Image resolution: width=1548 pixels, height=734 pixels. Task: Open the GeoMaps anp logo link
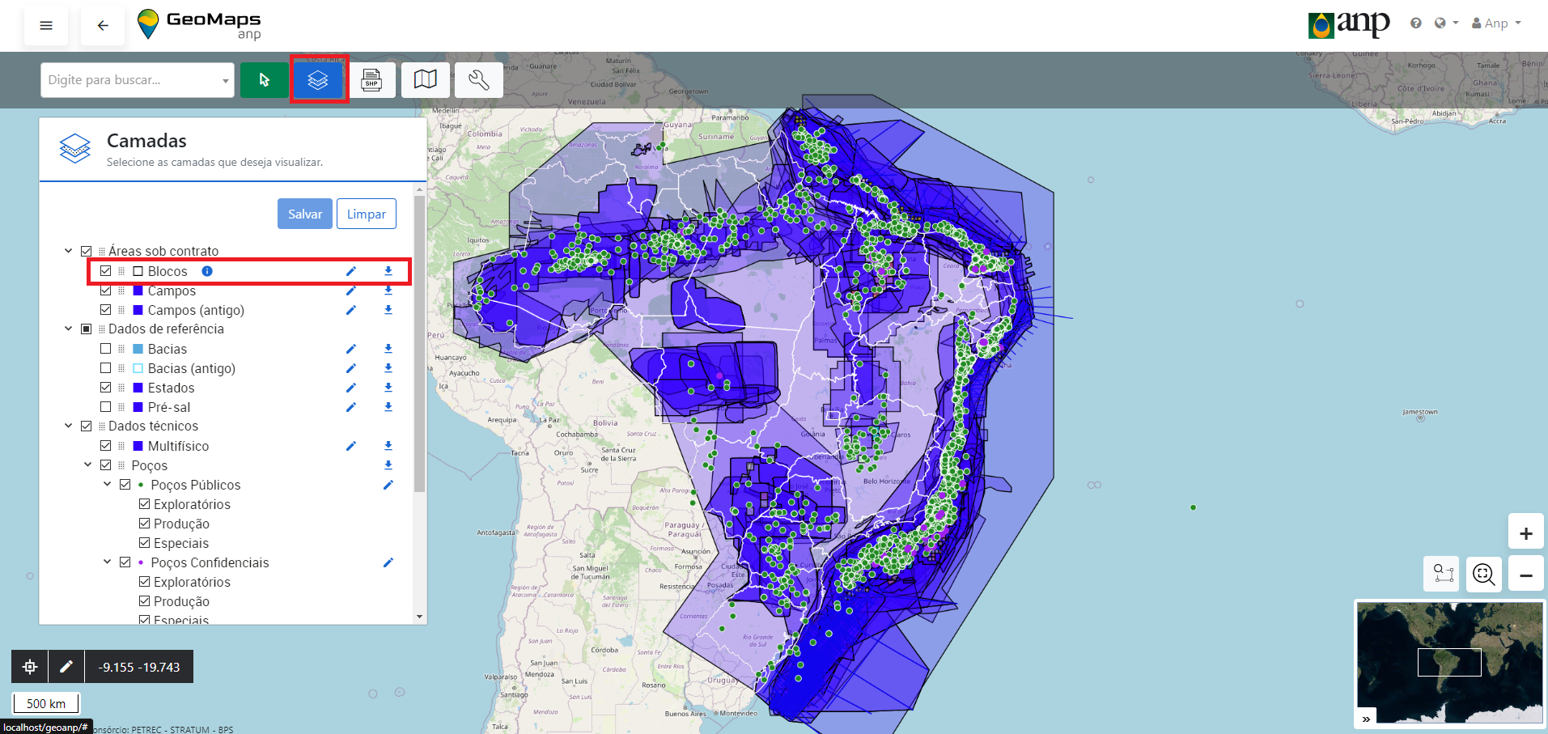pos(199,24)
